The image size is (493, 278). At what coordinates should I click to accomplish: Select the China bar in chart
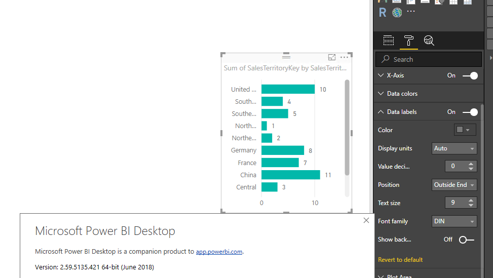(291, 175)
